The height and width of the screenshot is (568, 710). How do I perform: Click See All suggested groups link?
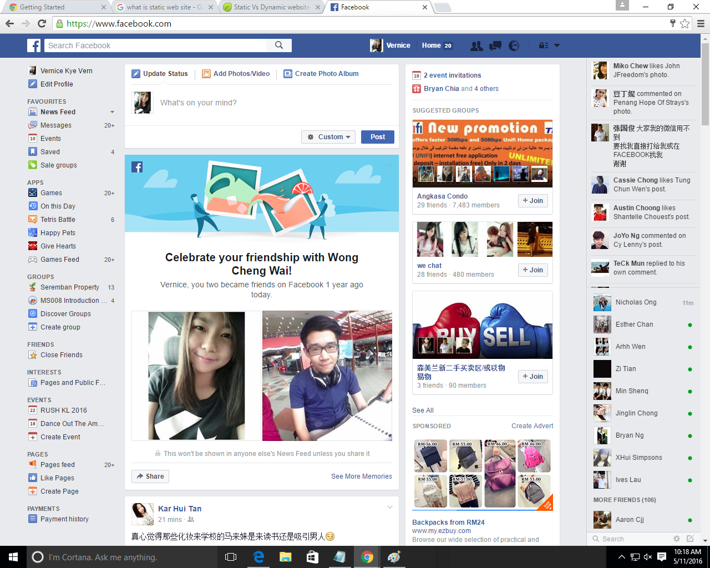(423, 410)
